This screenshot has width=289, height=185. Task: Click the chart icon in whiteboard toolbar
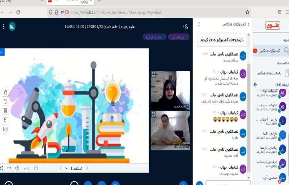tap(5, 129)
